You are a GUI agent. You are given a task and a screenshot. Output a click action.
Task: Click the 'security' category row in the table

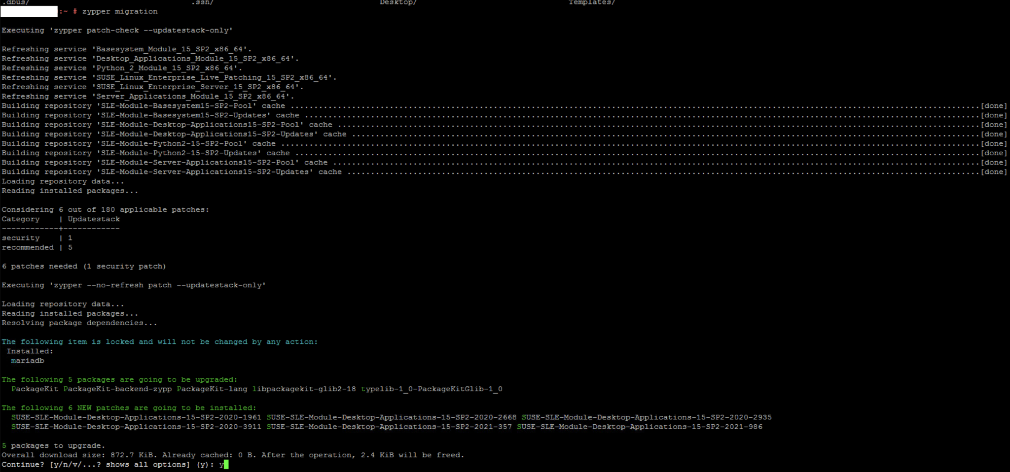tap(21, 238)
